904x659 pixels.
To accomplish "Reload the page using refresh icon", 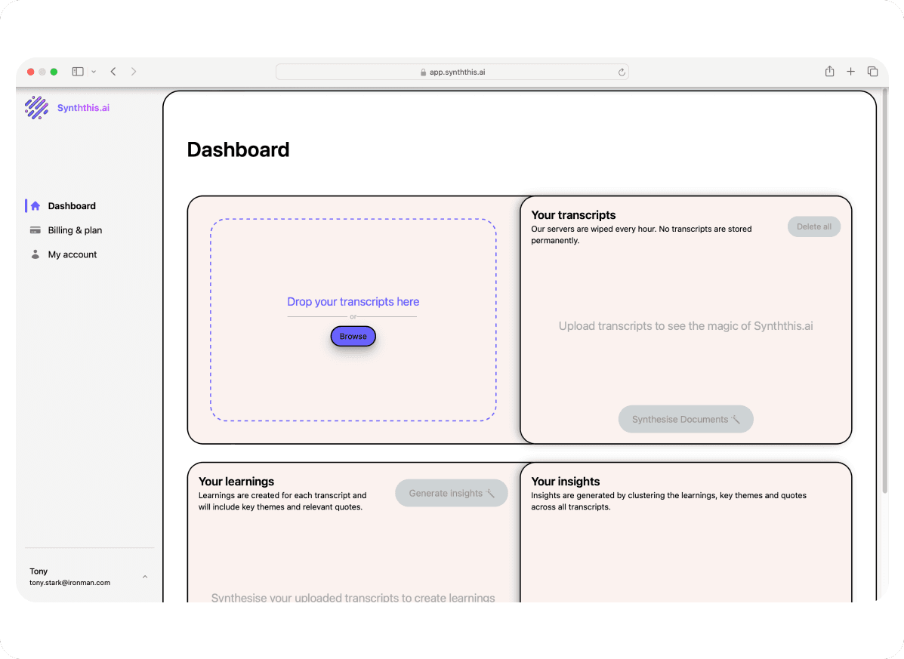I will tap(622, 72).
